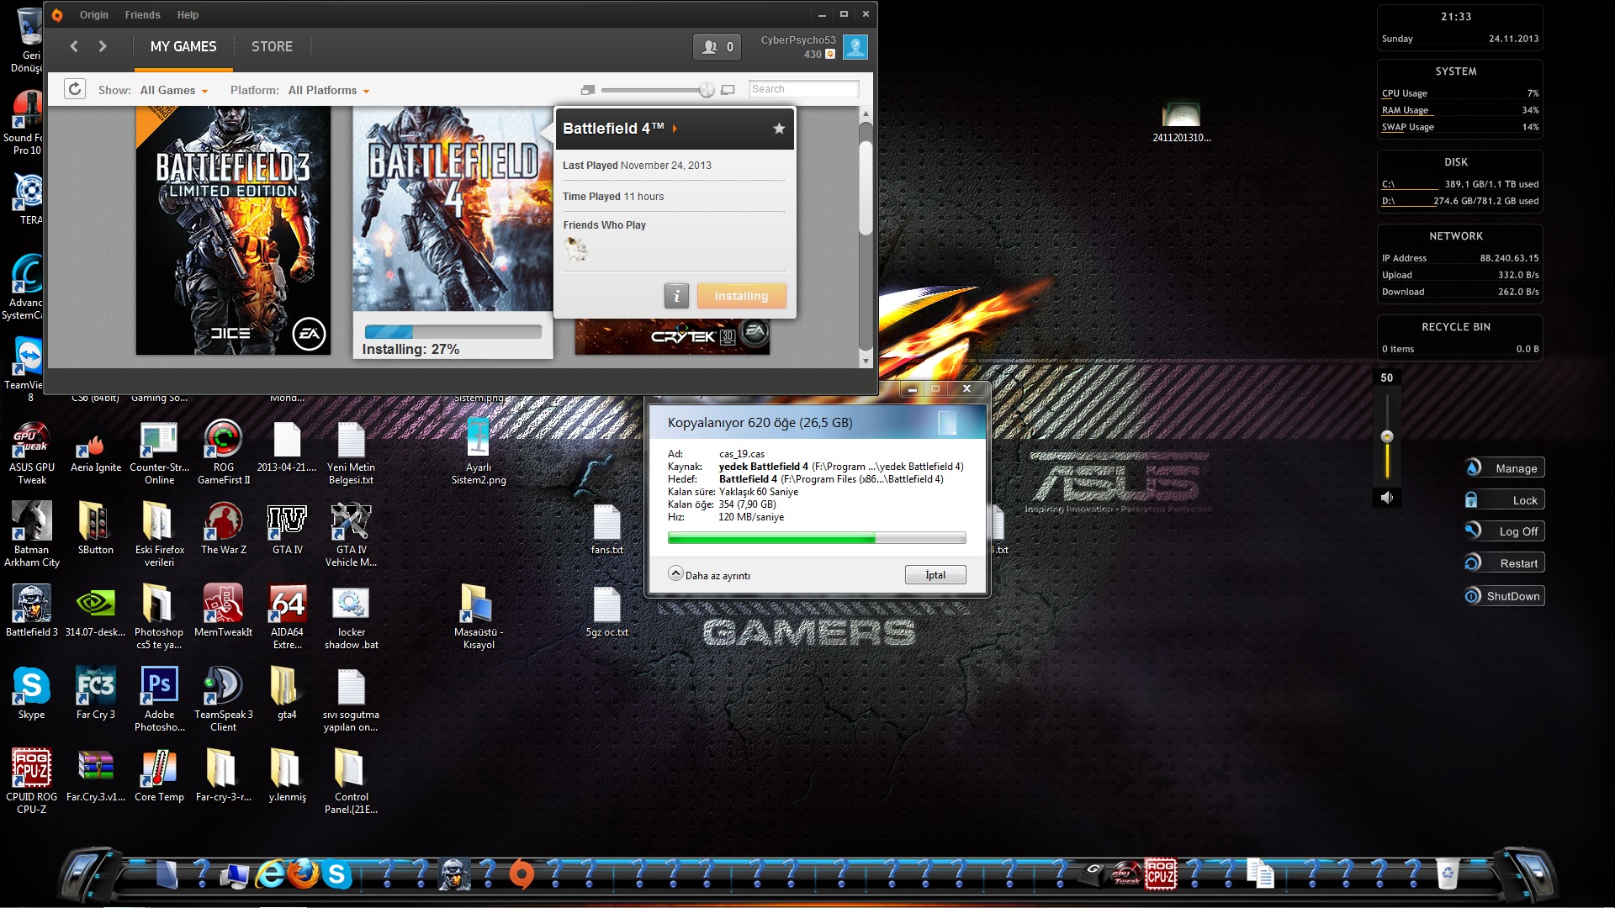Image resolution: width=1615 pixels, height=908 pixels.
Task: Open the GTA IV desktop icon
Action: [287, 530]
